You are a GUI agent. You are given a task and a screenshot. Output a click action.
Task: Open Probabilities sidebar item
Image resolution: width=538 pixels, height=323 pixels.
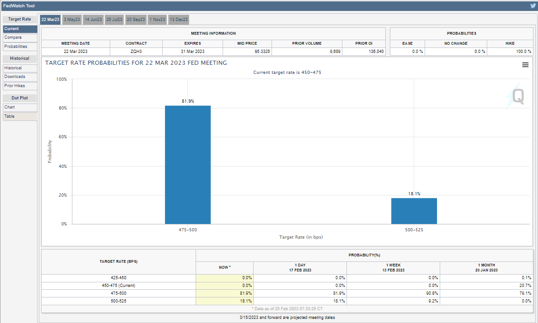20,47
